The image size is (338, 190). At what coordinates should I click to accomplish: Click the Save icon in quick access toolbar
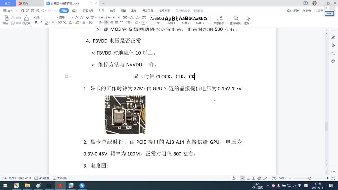pos(22,11)
